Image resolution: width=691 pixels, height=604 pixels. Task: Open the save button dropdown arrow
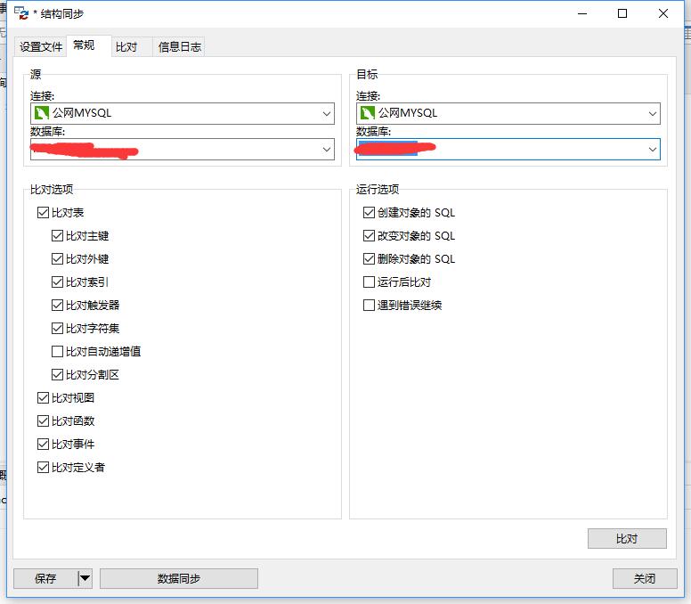point(85,579)
